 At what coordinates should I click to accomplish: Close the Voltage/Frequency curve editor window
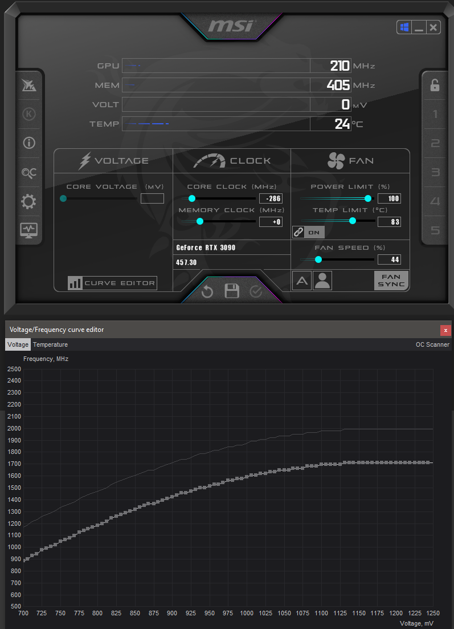[x=445, y=330]
